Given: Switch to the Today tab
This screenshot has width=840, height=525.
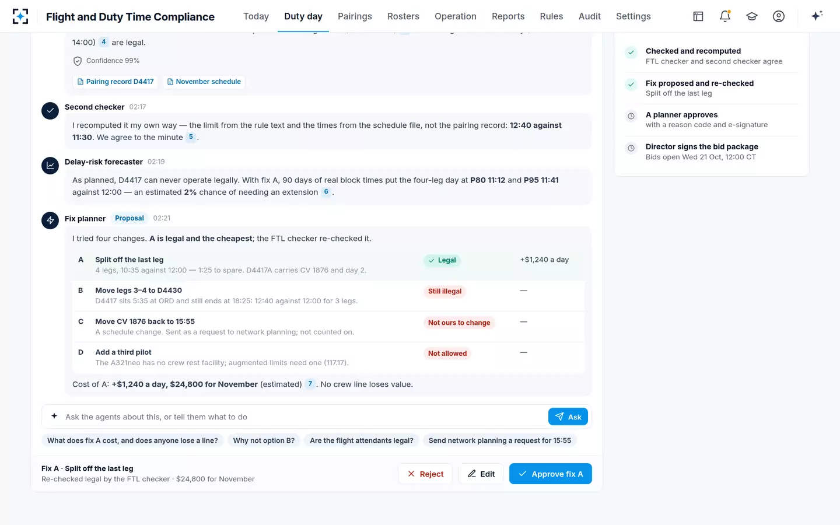Looking at the screenshot, I should pyautogui.click(x=256, y=16).
